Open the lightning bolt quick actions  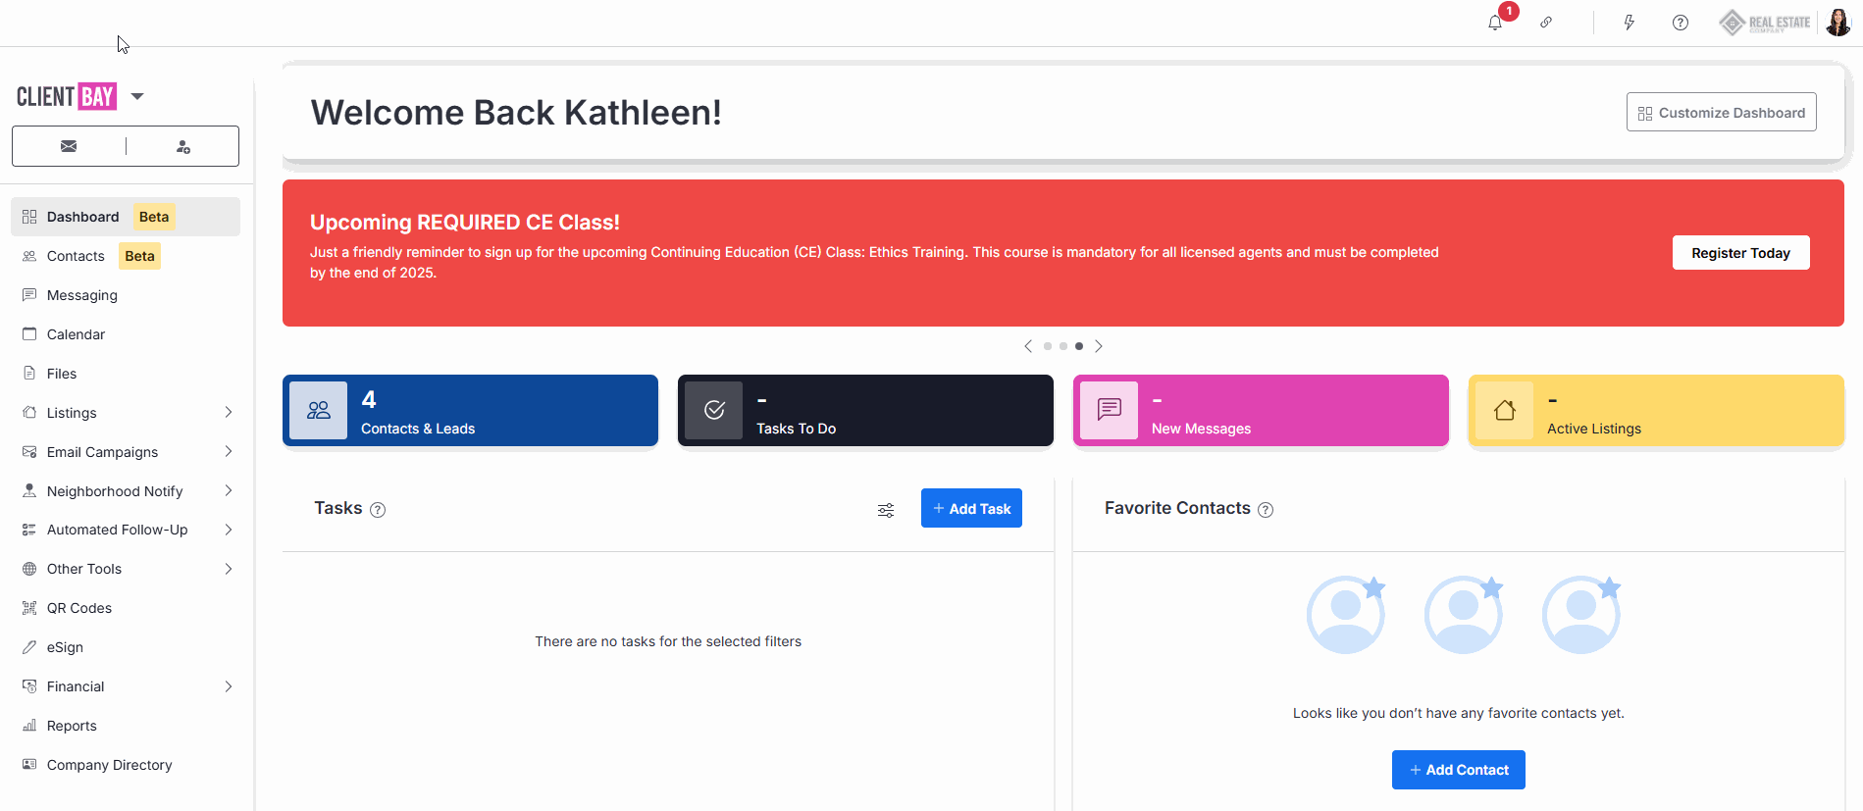coord(1629,23)
